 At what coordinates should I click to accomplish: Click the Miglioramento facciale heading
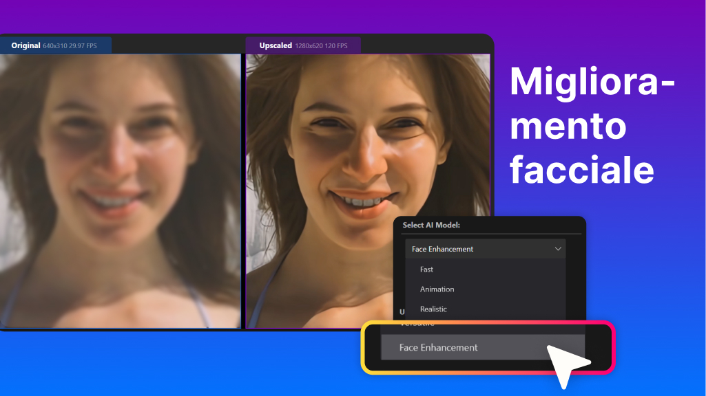[x=592, y=126]
